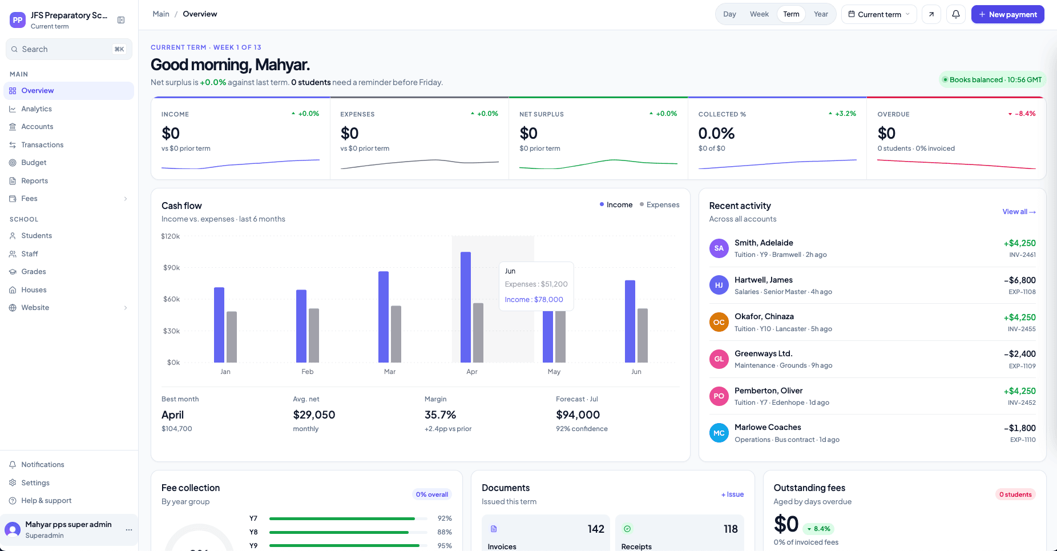Click the Website globe icon
1057x551 pixels.
[x=13, y=308]
